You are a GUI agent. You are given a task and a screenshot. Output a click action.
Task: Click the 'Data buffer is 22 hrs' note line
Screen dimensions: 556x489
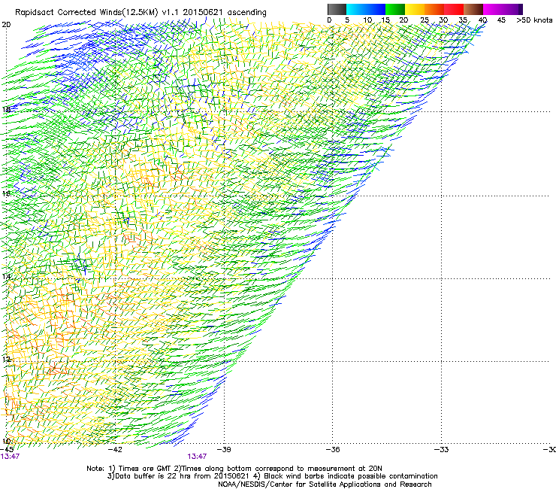click(x=272, y=476)
